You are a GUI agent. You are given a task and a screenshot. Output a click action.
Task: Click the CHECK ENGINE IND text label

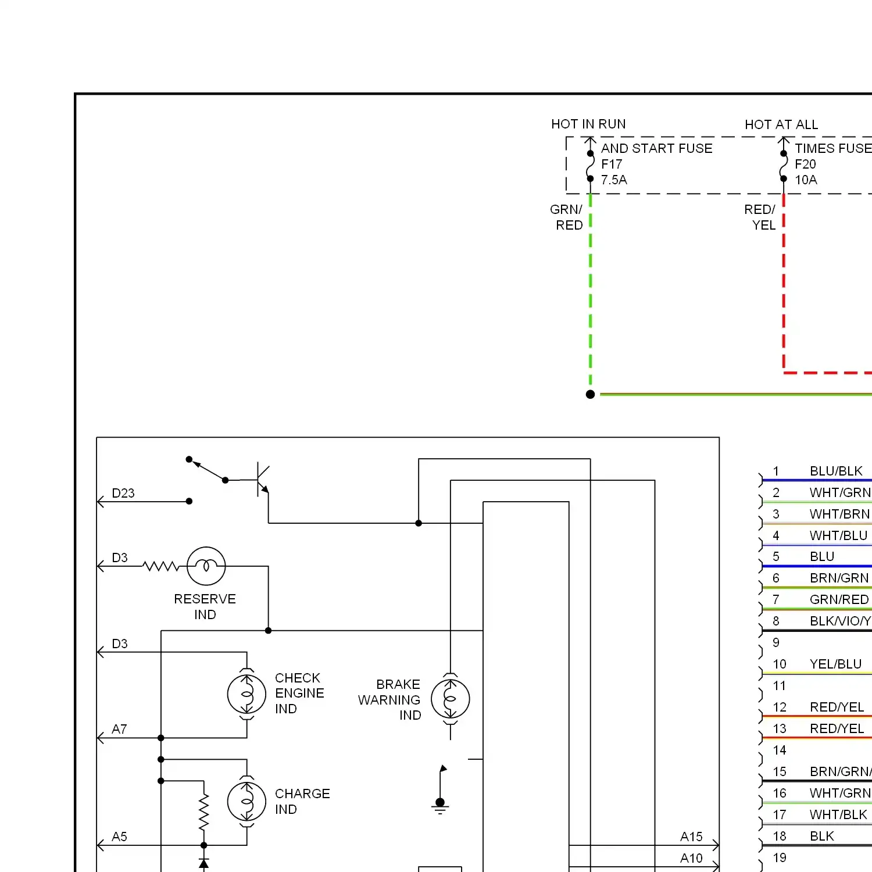click(x=299, y=693)
